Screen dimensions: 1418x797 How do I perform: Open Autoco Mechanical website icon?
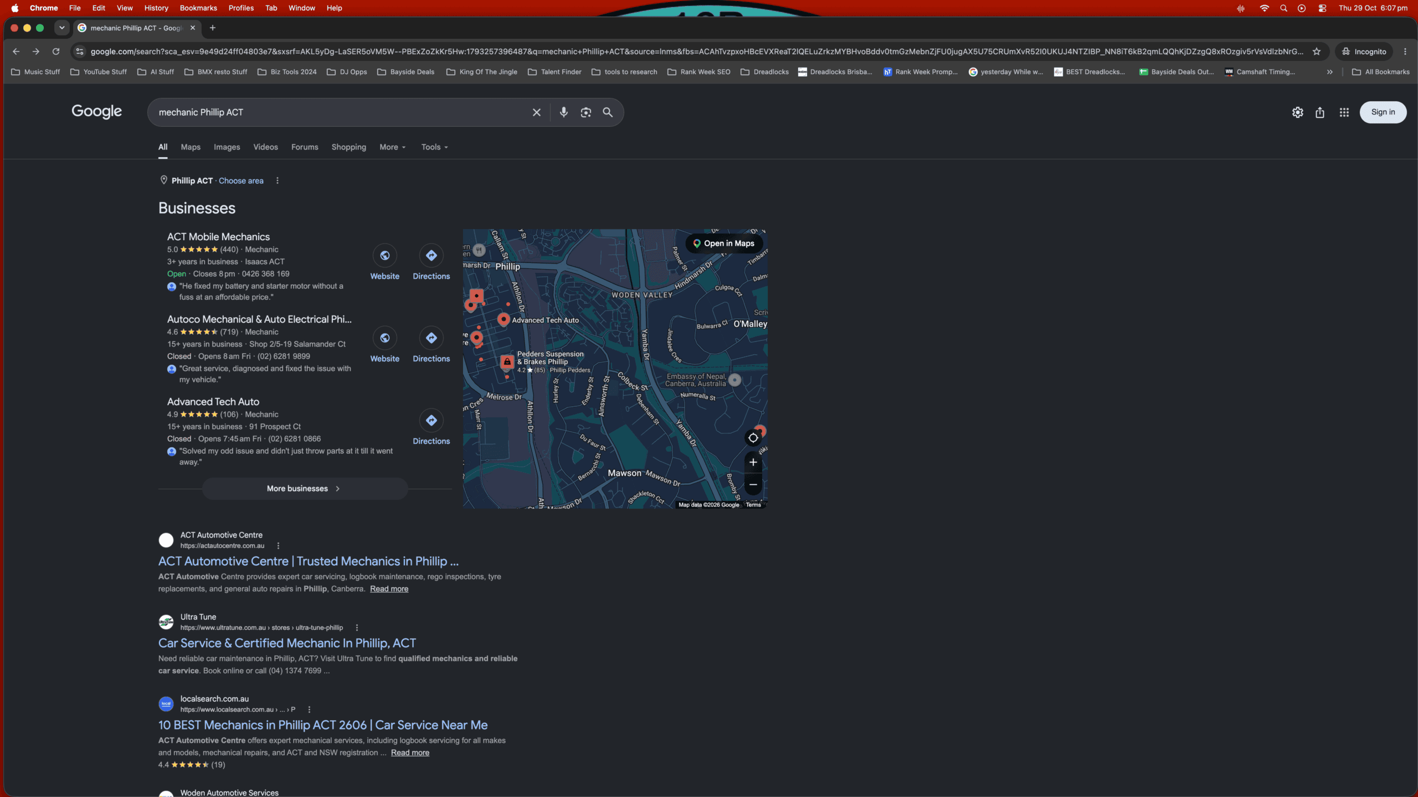384,338
